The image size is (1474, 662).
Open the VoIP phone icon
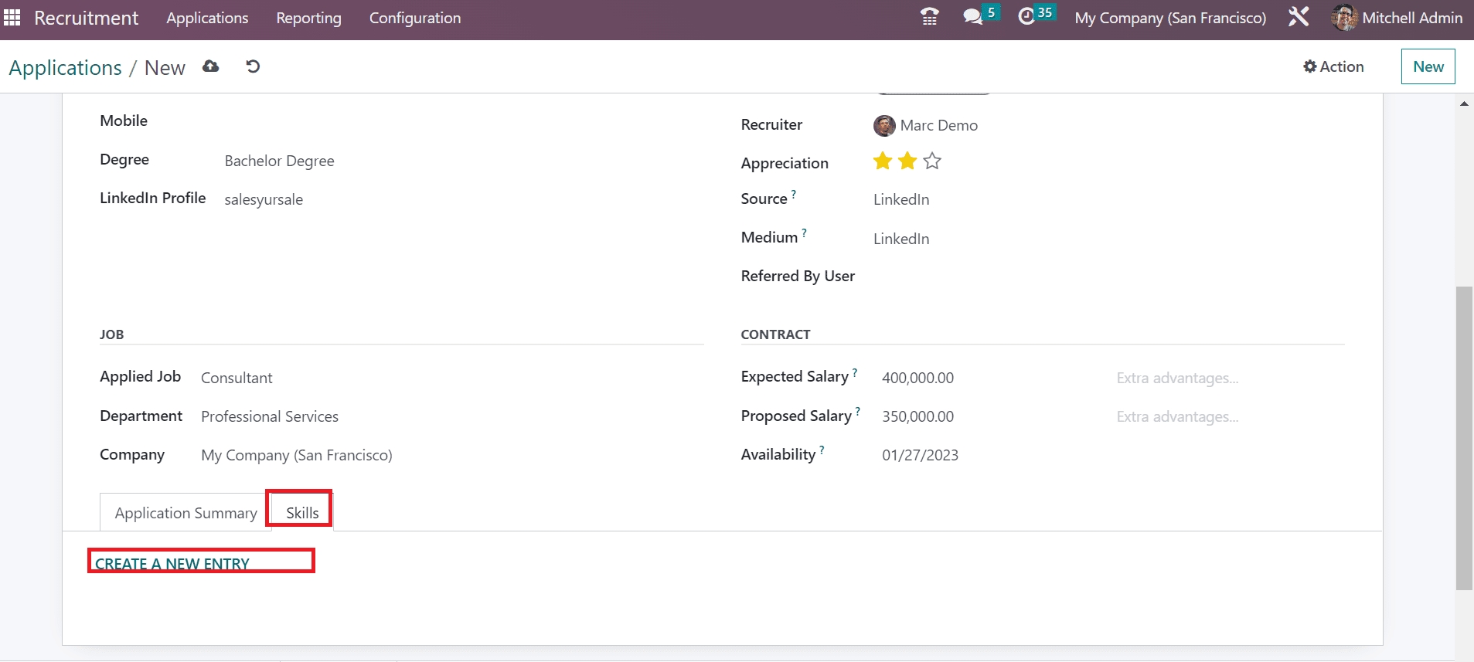pos(929,17)
